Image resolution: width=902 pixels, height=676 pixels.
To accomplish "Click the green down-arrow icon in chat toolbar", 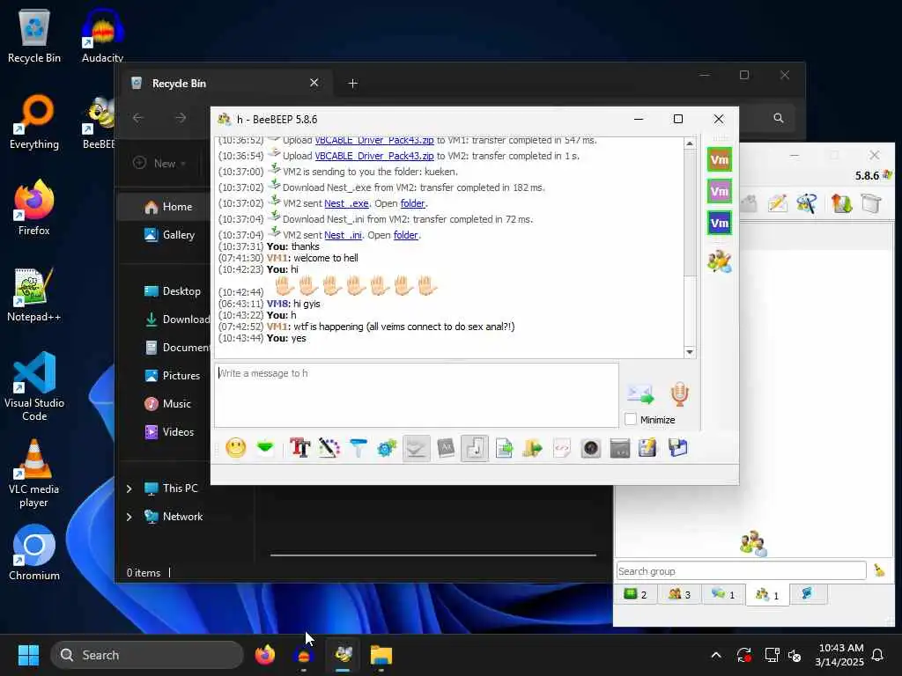I will [265, 448].
